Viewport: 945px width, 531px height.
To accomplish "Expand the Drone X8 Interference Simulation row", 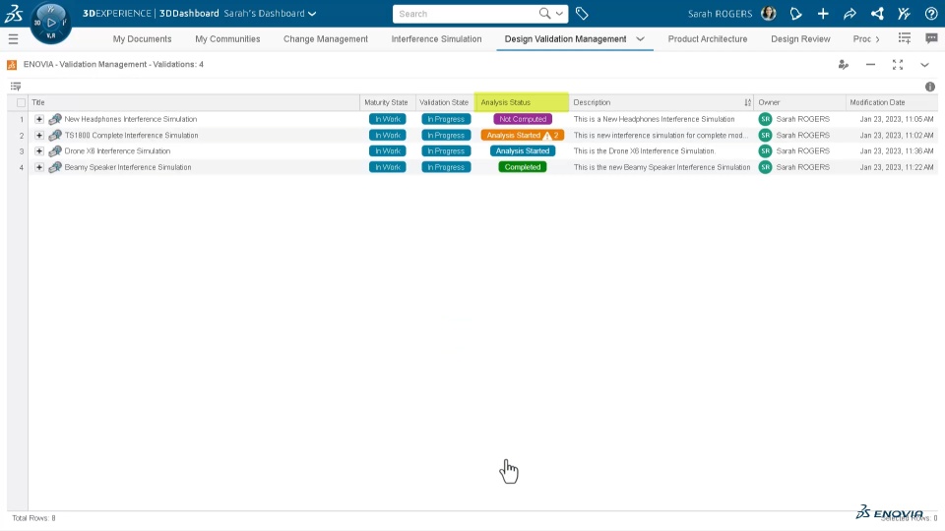I will (x=39, y=151).
